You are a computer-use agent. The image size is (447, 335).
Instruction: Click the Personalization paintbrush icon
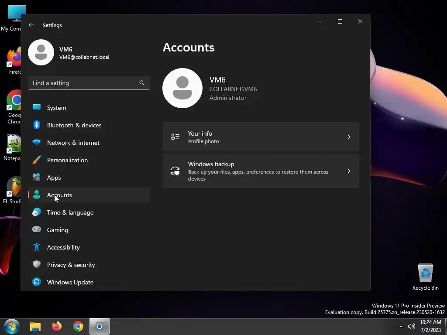pyautogui.click(x=37, y=160)
